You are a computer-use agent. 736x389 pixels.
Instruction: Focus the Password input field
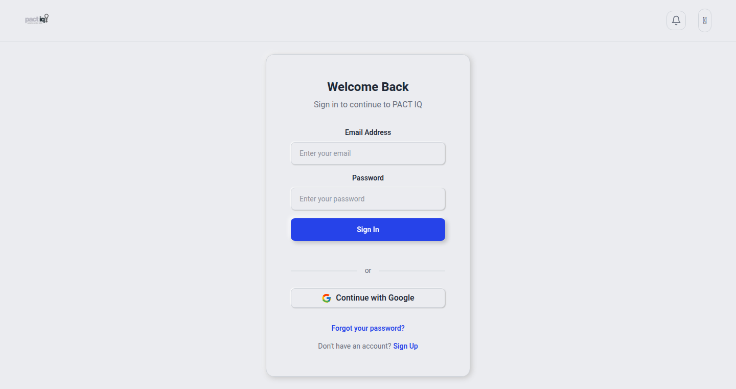click(368, 199)
